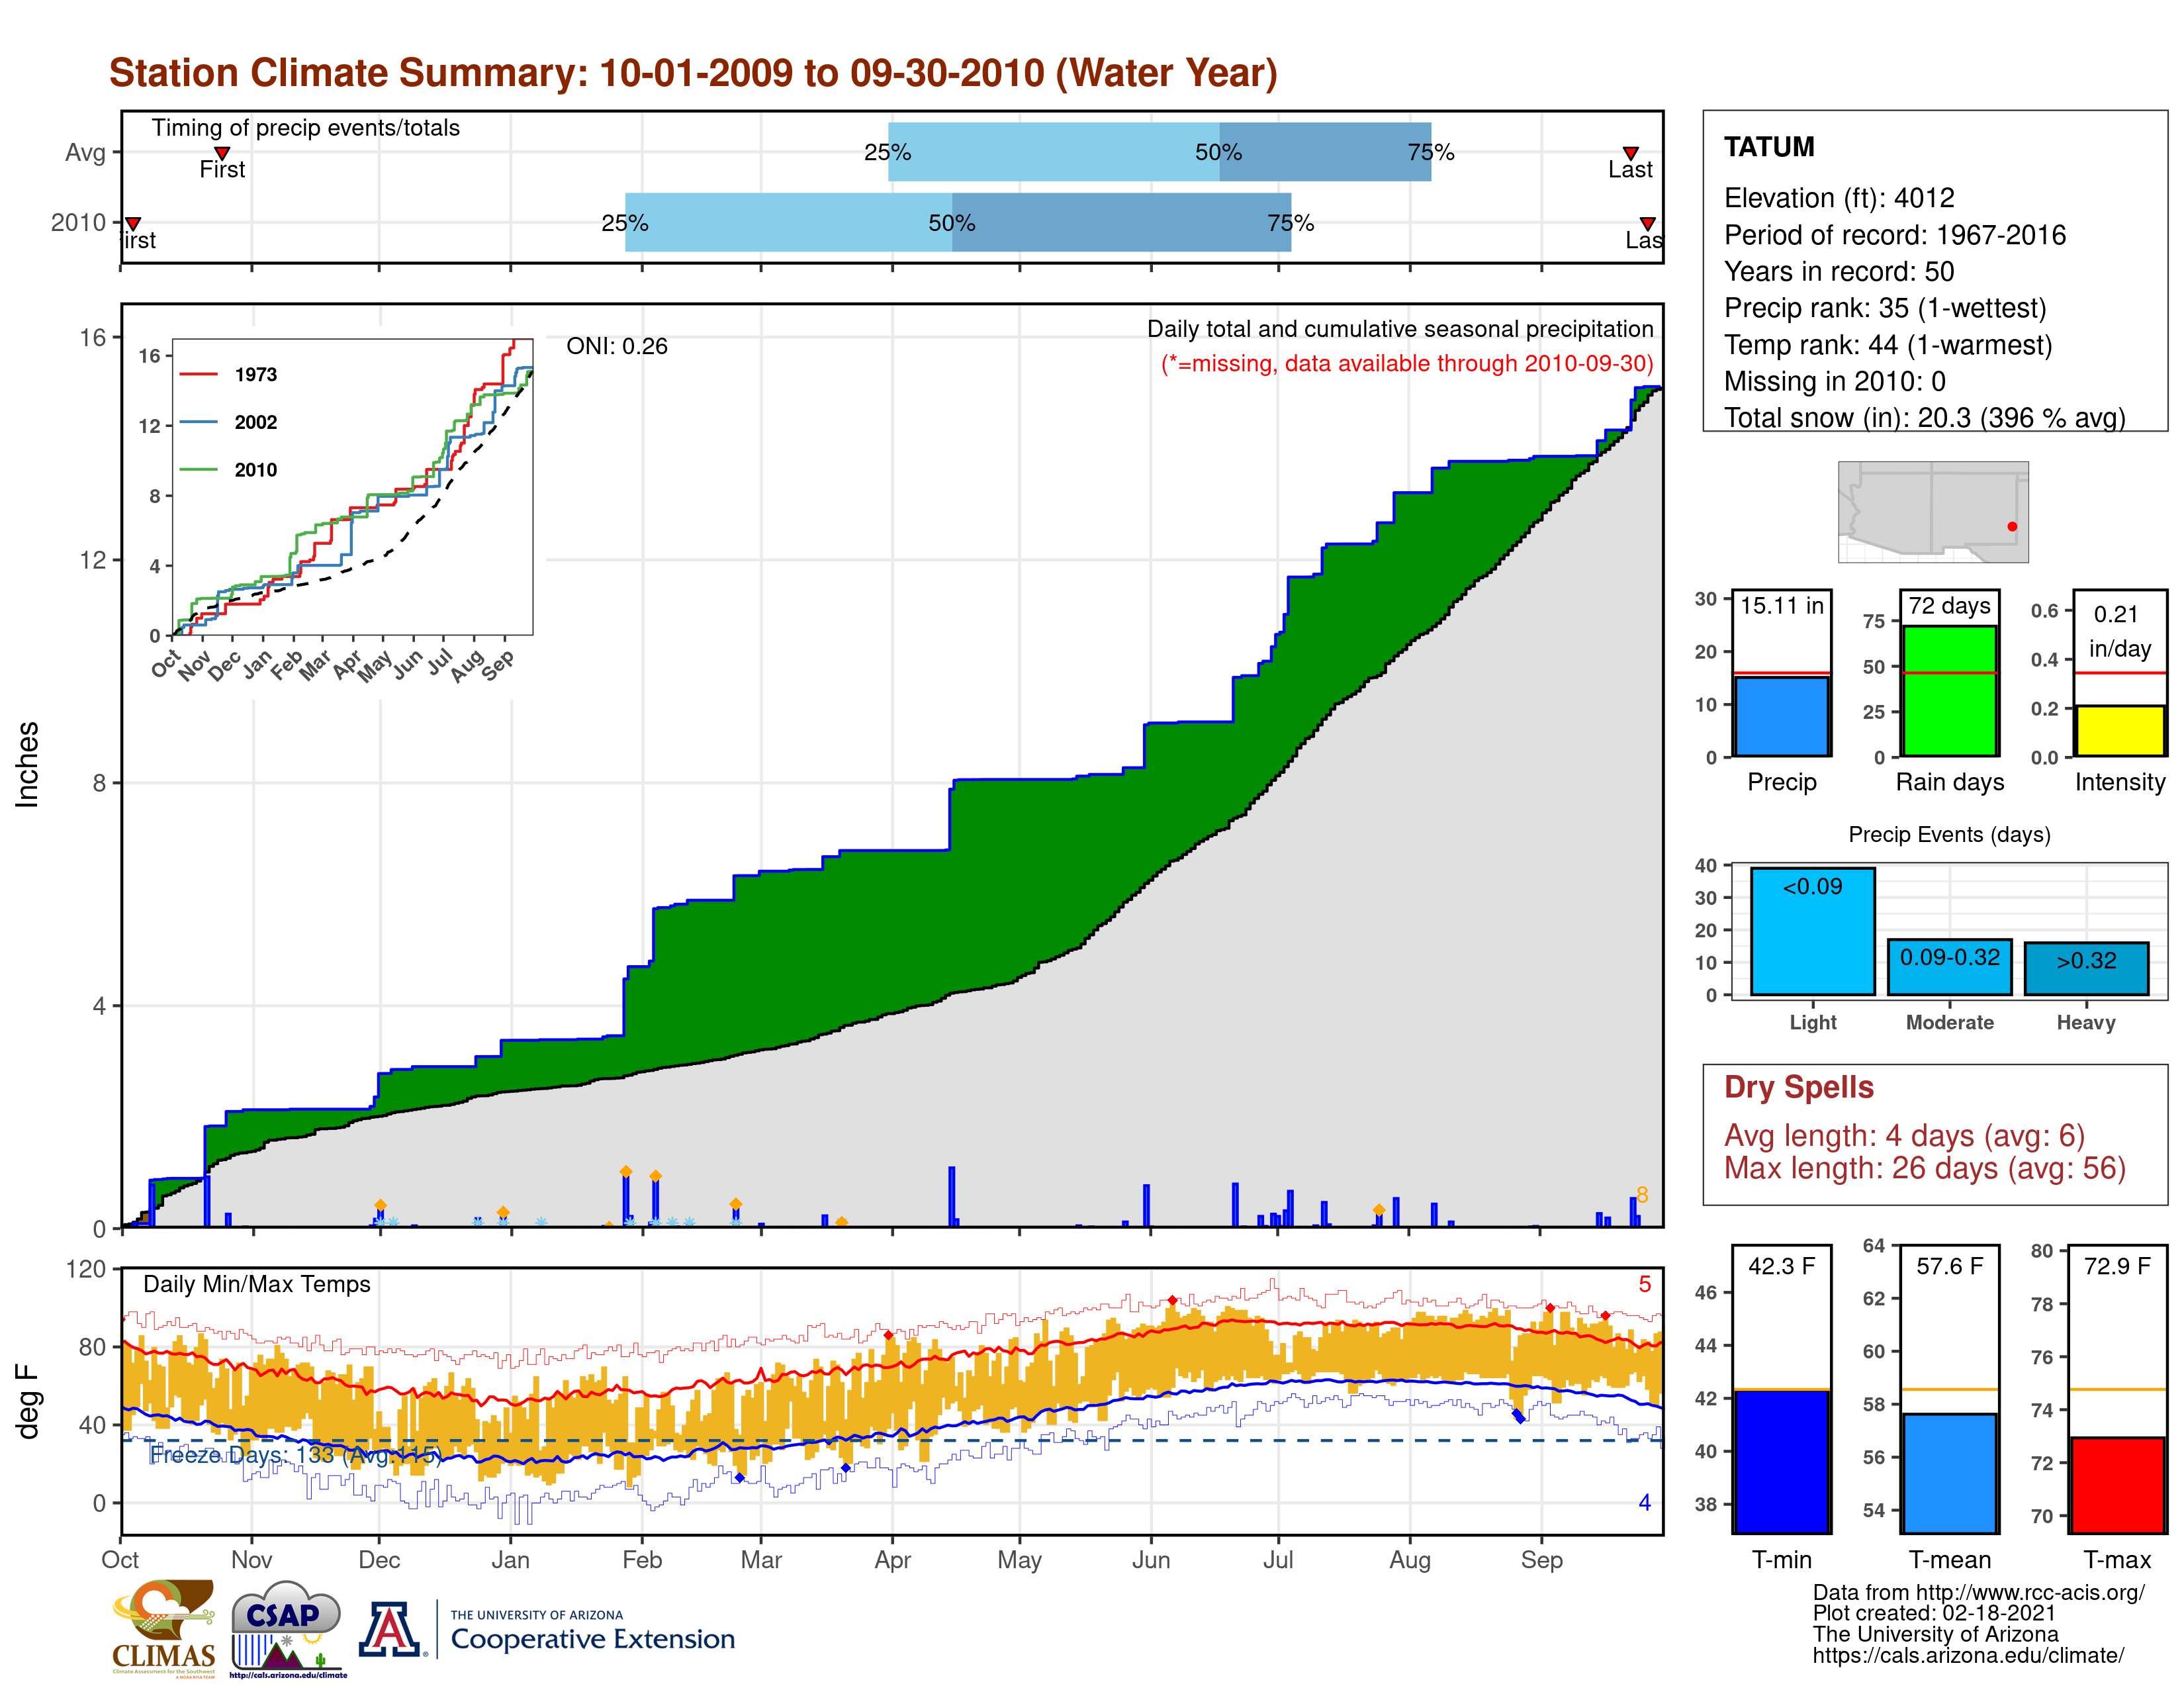The image size is (2184, 1688).
Task: Click the Freeze Days: 133 label
Action: [295, 1455]
